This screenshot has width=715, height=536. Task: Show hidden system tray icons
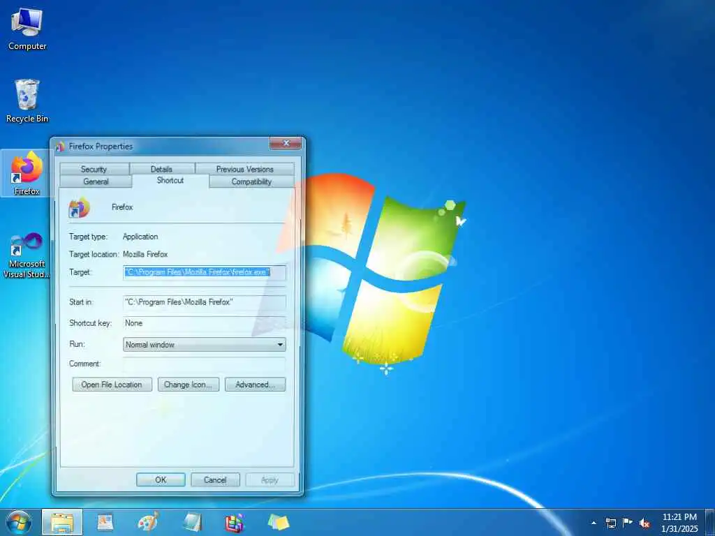(x=594, y=523)
